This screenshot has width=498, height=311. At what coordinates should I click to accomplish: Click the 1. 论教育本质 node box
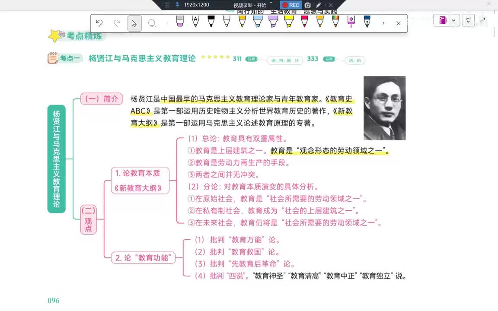140,180
